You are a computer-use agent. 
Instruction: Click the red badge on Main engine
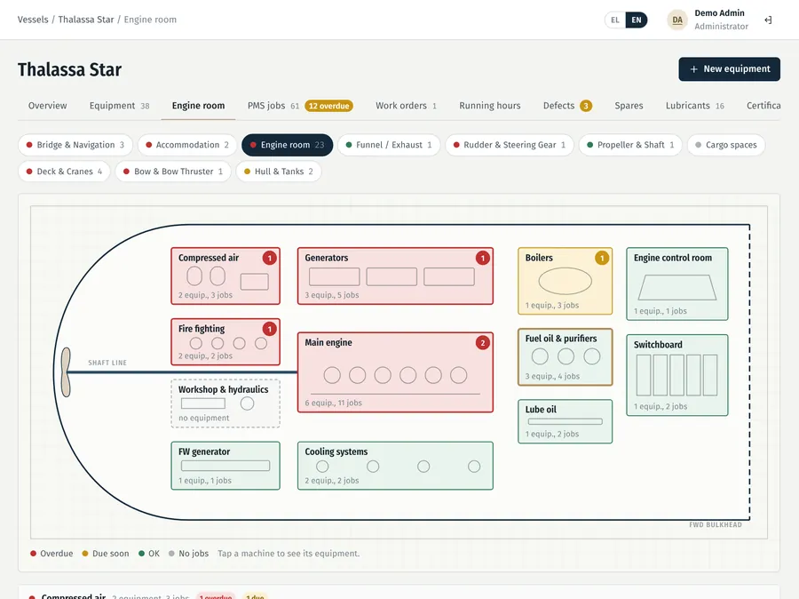click(483, 342)
